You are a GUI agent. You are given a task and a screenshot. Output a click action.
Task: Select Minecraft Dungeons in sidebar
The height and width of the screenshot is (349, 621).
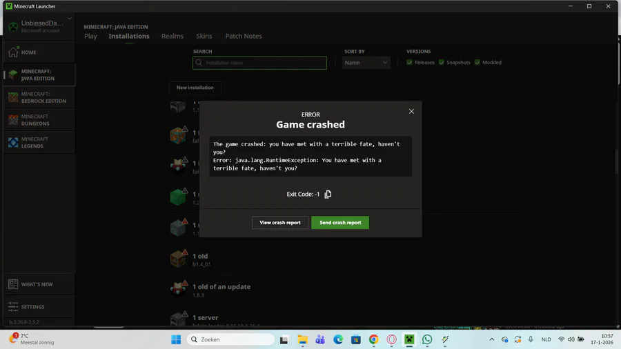[39, 120]
